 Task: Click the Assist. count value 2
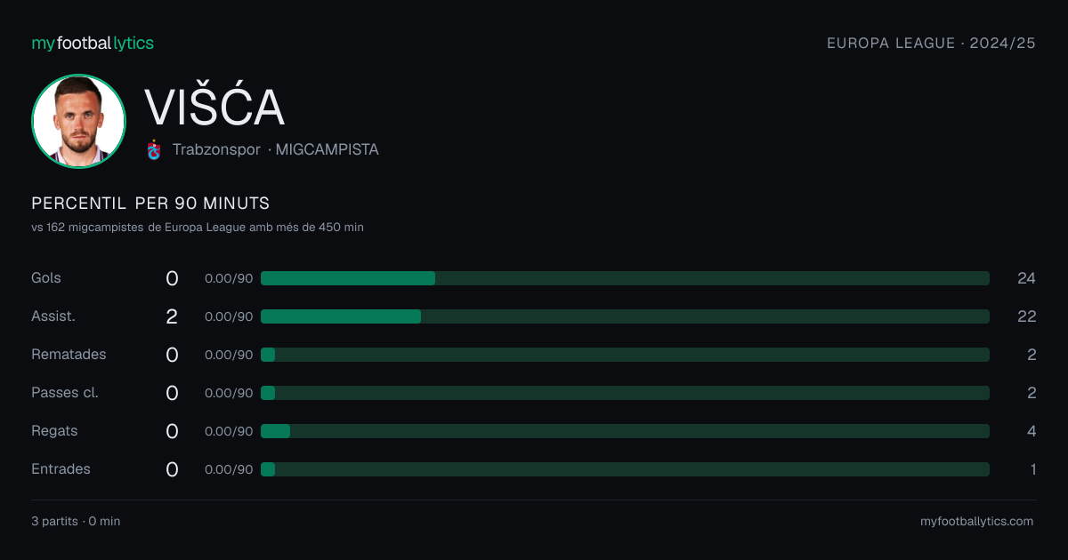pyautogui.click(x=172, y=316)
